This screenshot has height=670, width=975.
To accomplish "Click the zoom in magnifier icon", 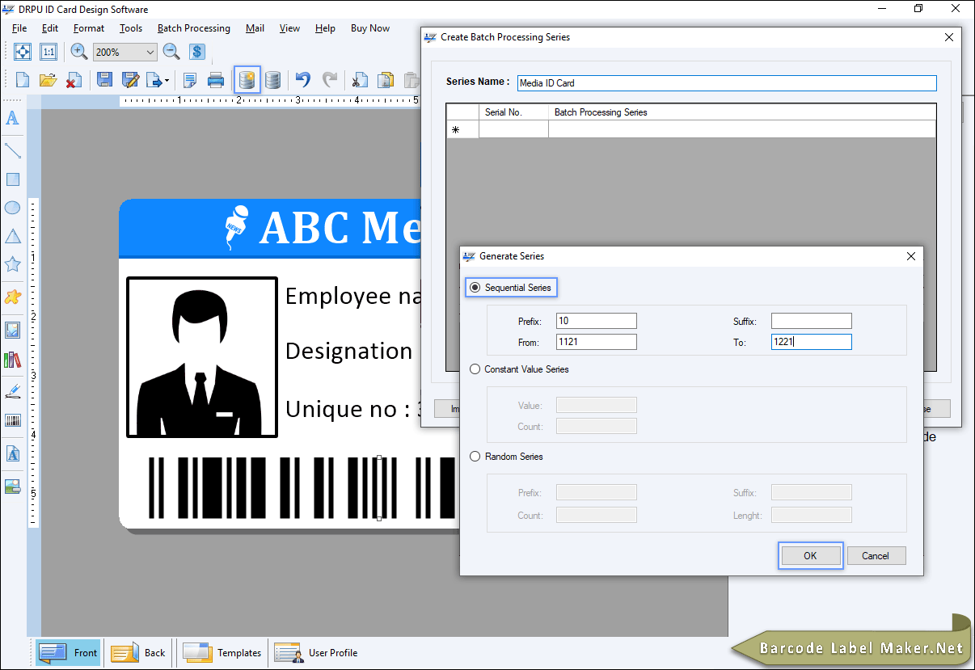I will (79, 52).
